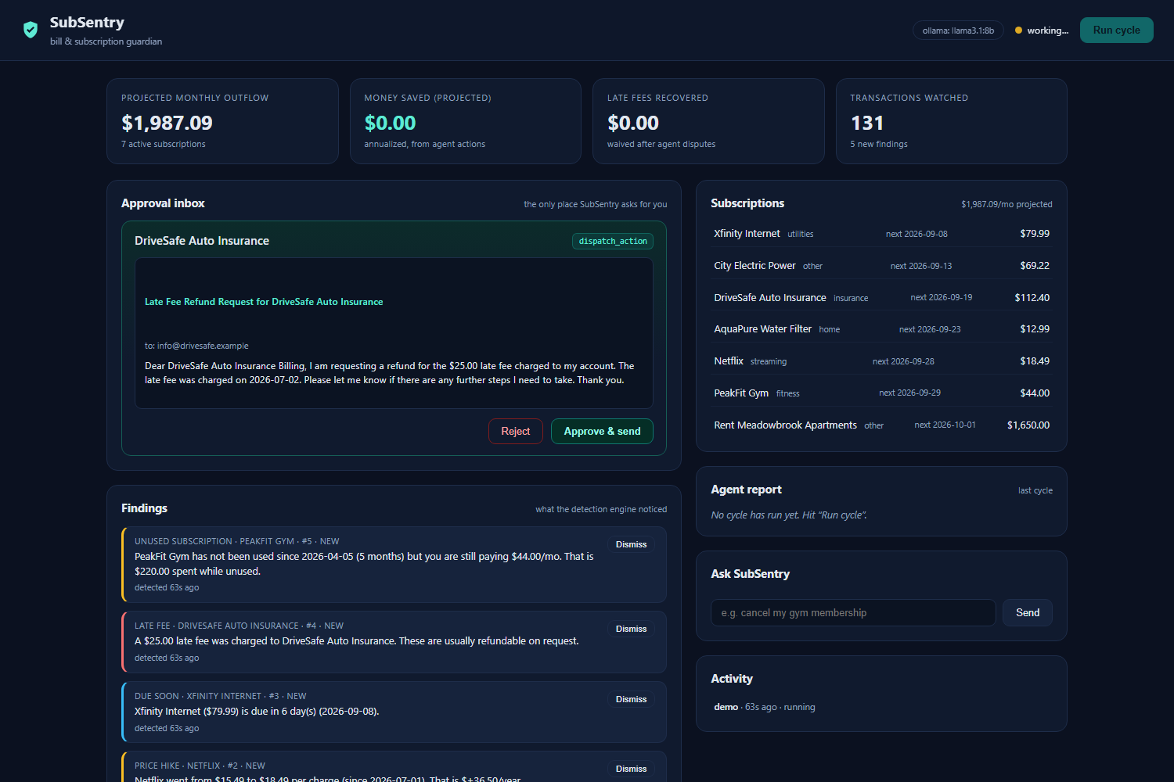The height and width of the screenshot is (782, 1174).
Task: Click the Run cycle button
Action: [x=1116, y=30]
